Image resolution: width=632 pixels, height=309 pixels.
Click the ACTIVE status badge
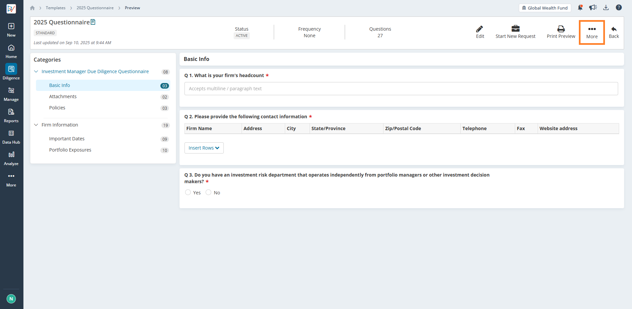[x=242, y=36]
